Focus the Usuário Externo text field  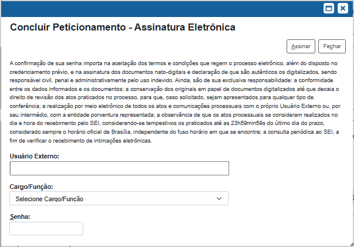point(119,168)
